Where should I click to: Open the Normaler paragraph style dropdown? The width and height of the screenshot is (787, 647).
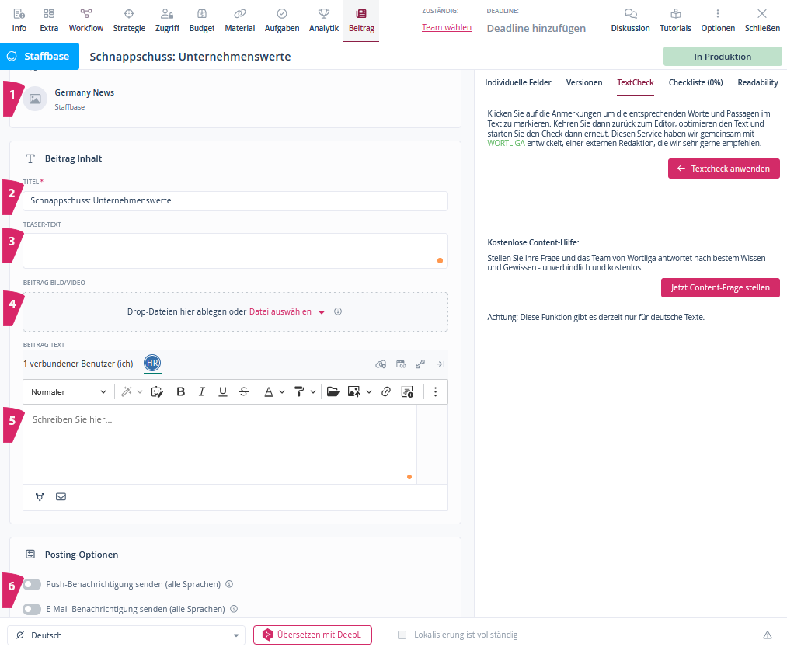click(68, 391)
